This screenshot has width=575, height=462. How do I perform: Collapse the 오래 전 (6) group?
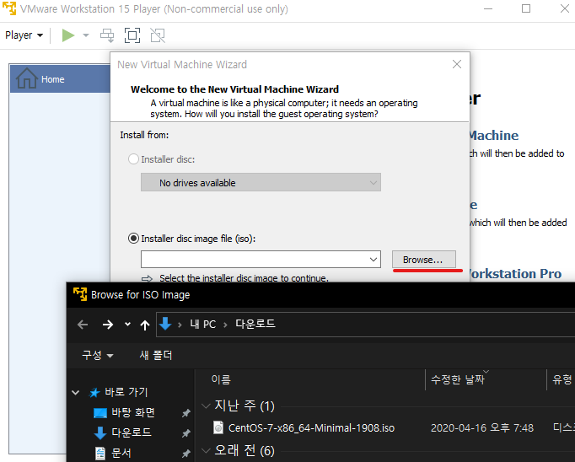tap(206, 450)
